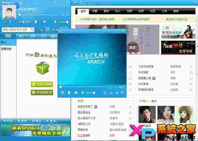The width and height of the screenshot is (198, 141).
Task: Click headphone icon of the first lower-list song
Action: point(130,107)
